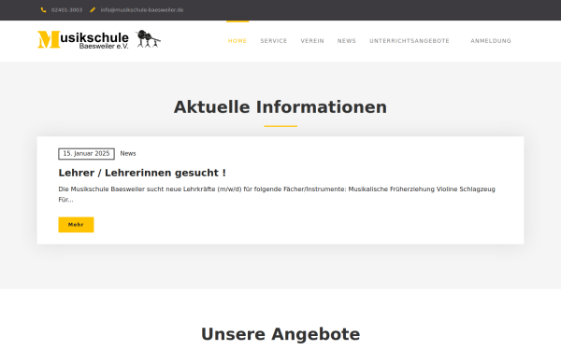This screenshot has height=350, width=561.
Task: Select News in the navigation bar
Action: (347, 41)
